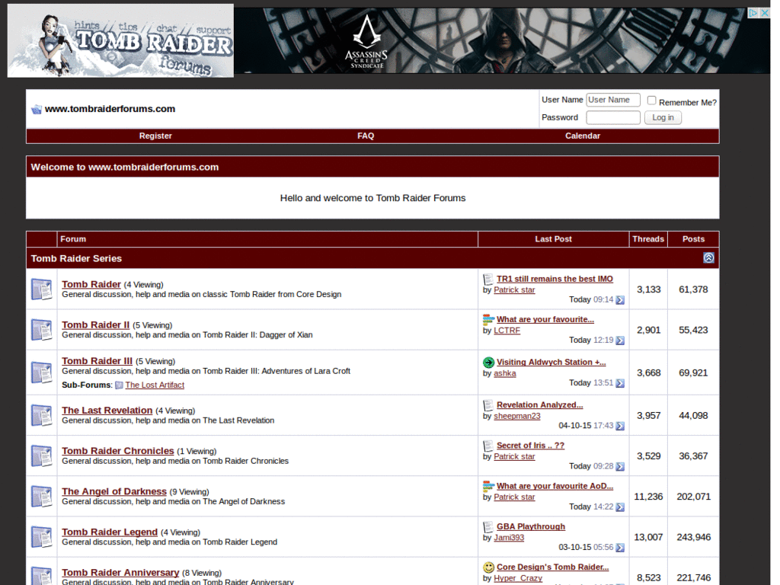Click the multipage icon beside What are your favourite AoD
The height and width of the screenshot is (585, 780).
tap(490, 485)
